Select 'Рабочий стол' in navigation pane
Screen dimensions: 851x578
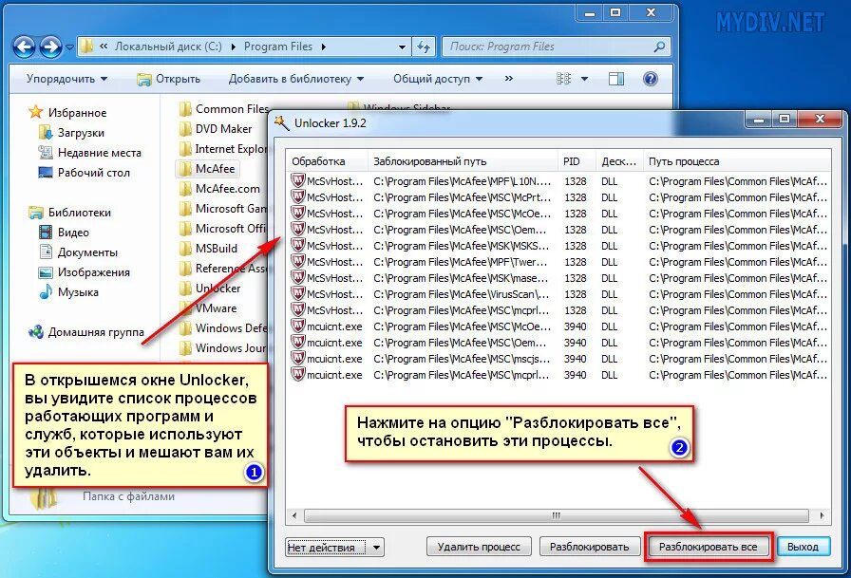point(85,173)
